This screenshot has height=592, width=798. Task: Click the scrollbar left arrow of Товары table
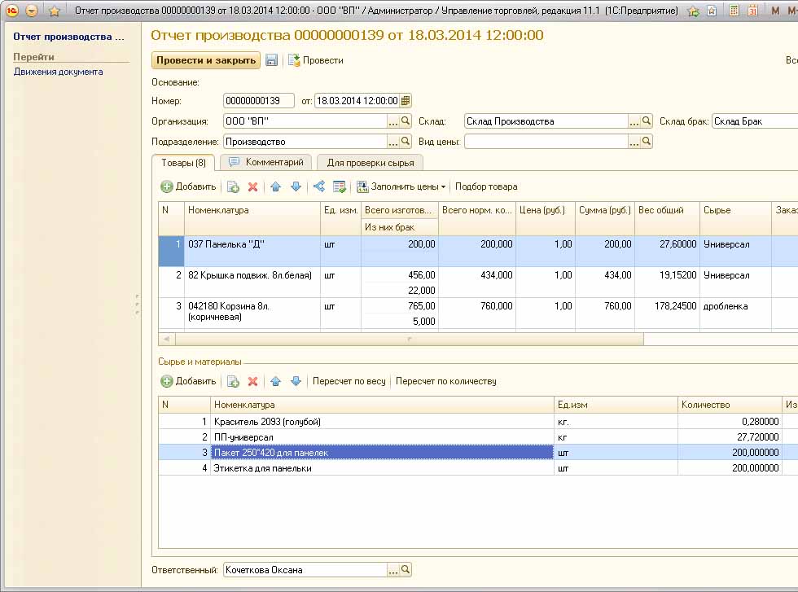[167, 339]
